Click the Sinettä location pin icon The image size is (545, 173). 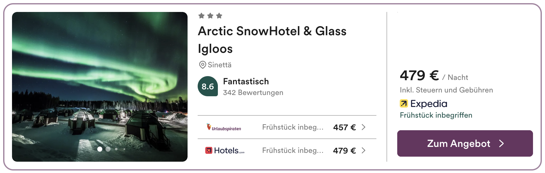click(202, 65)
